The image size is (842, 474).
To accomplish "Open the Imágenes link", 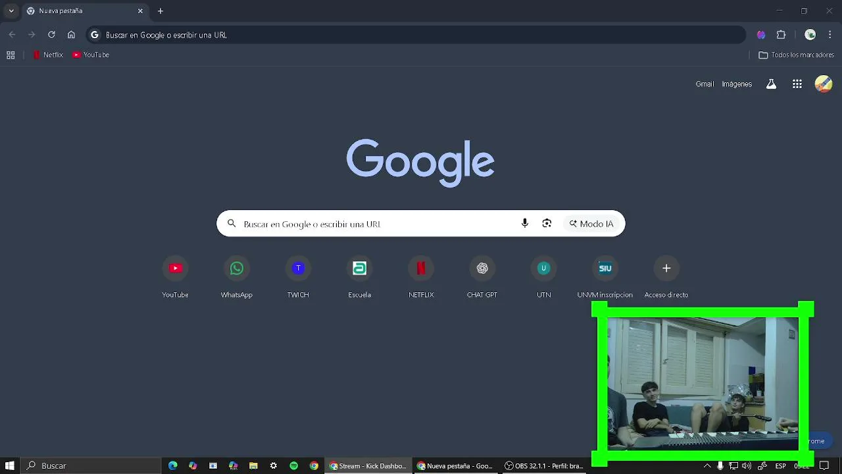I will pyautogui.click(x=737, y=84).
